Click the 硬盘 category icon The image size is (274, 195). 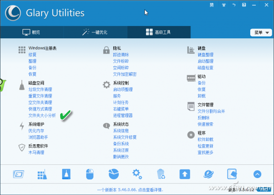191,50
